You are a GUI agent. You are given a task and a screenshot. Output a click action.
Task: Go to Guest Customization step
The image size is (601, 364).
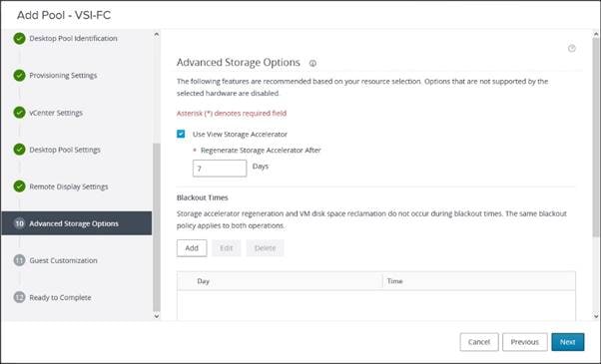(x=63, y=260)
